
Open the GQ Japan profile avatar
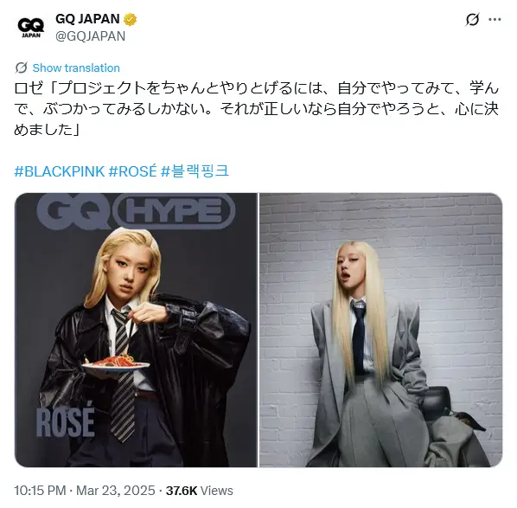pos(30,28)
